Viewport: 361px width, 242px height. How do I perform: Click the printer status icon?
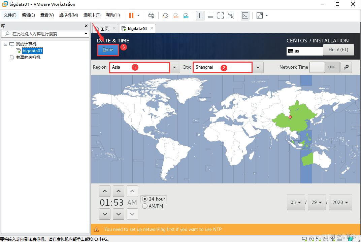[326, 239]
